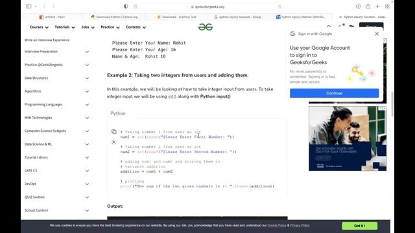
Task: Switch to Download - Sublime Text tab
Action: 176,17
